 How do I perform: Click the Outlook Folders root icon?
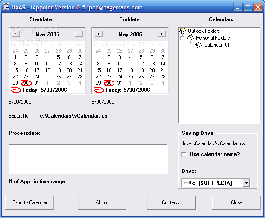tap(183, 31)
